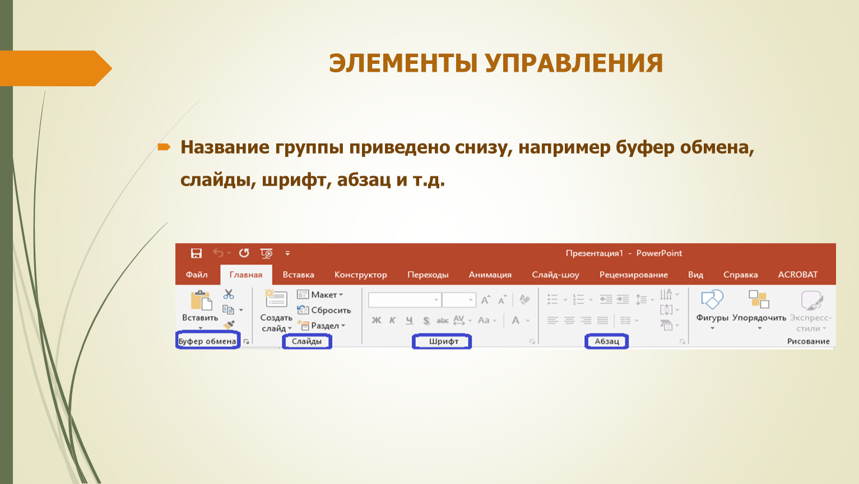
Task: Switch to the Вставка tab
Action: tap(298, 274)
